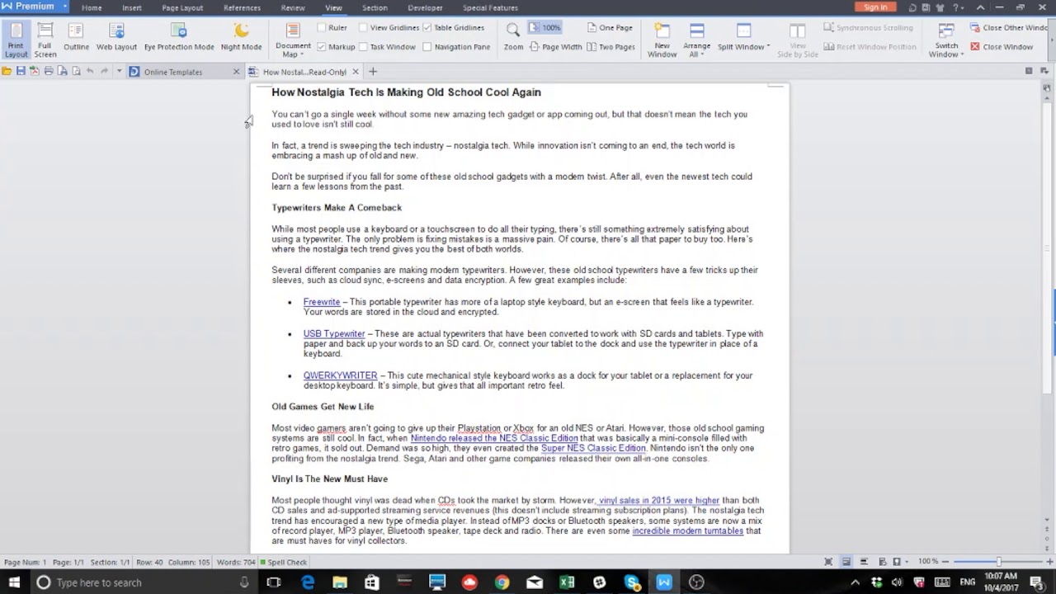Open the Page Layout tab
The image size is (1056, 594).
click(x=182, y=7)
